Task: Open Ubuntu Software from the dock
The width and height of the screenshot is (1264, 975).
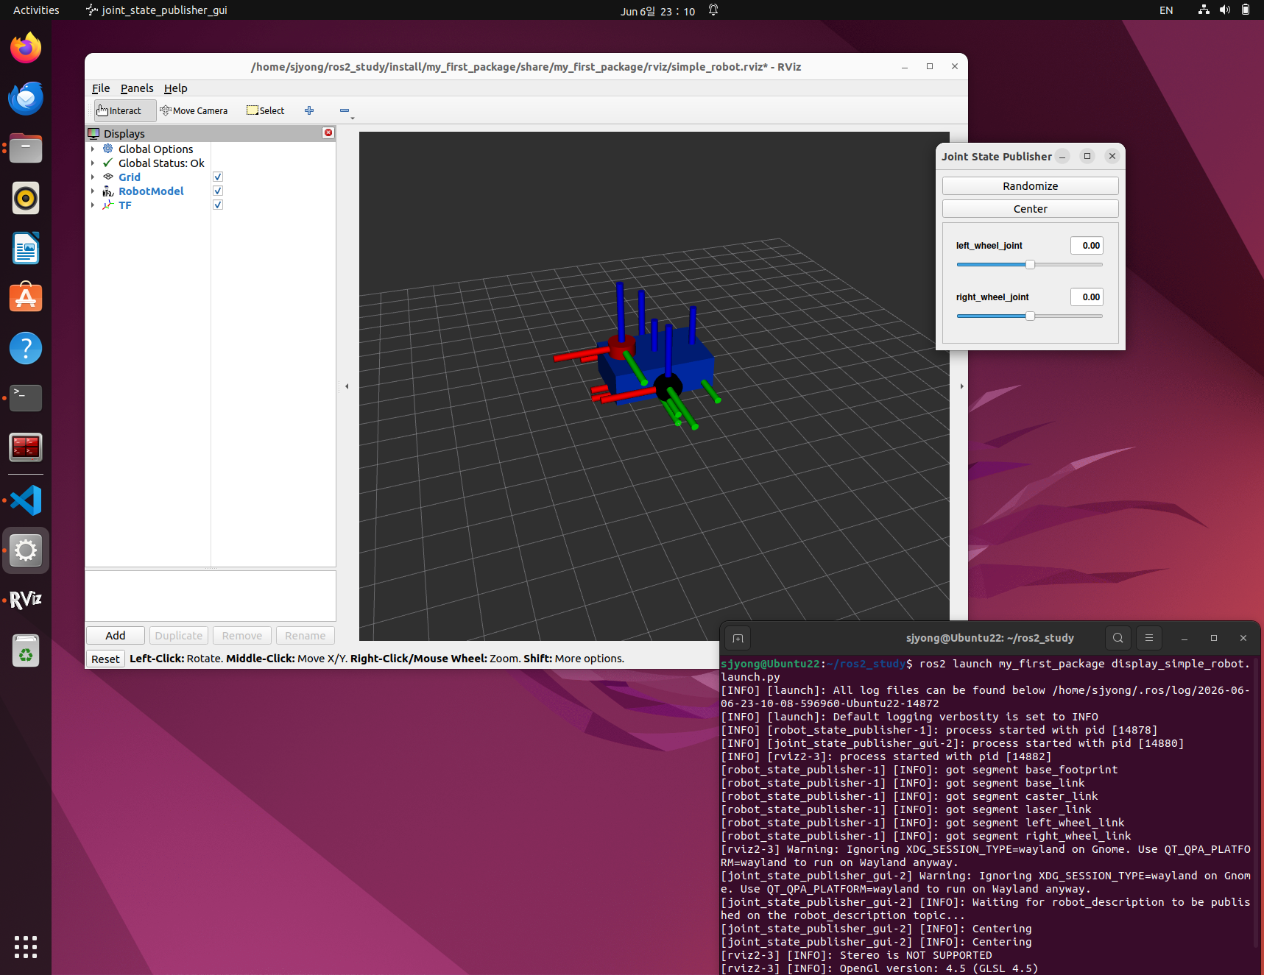Action: (x=26, y=298)
